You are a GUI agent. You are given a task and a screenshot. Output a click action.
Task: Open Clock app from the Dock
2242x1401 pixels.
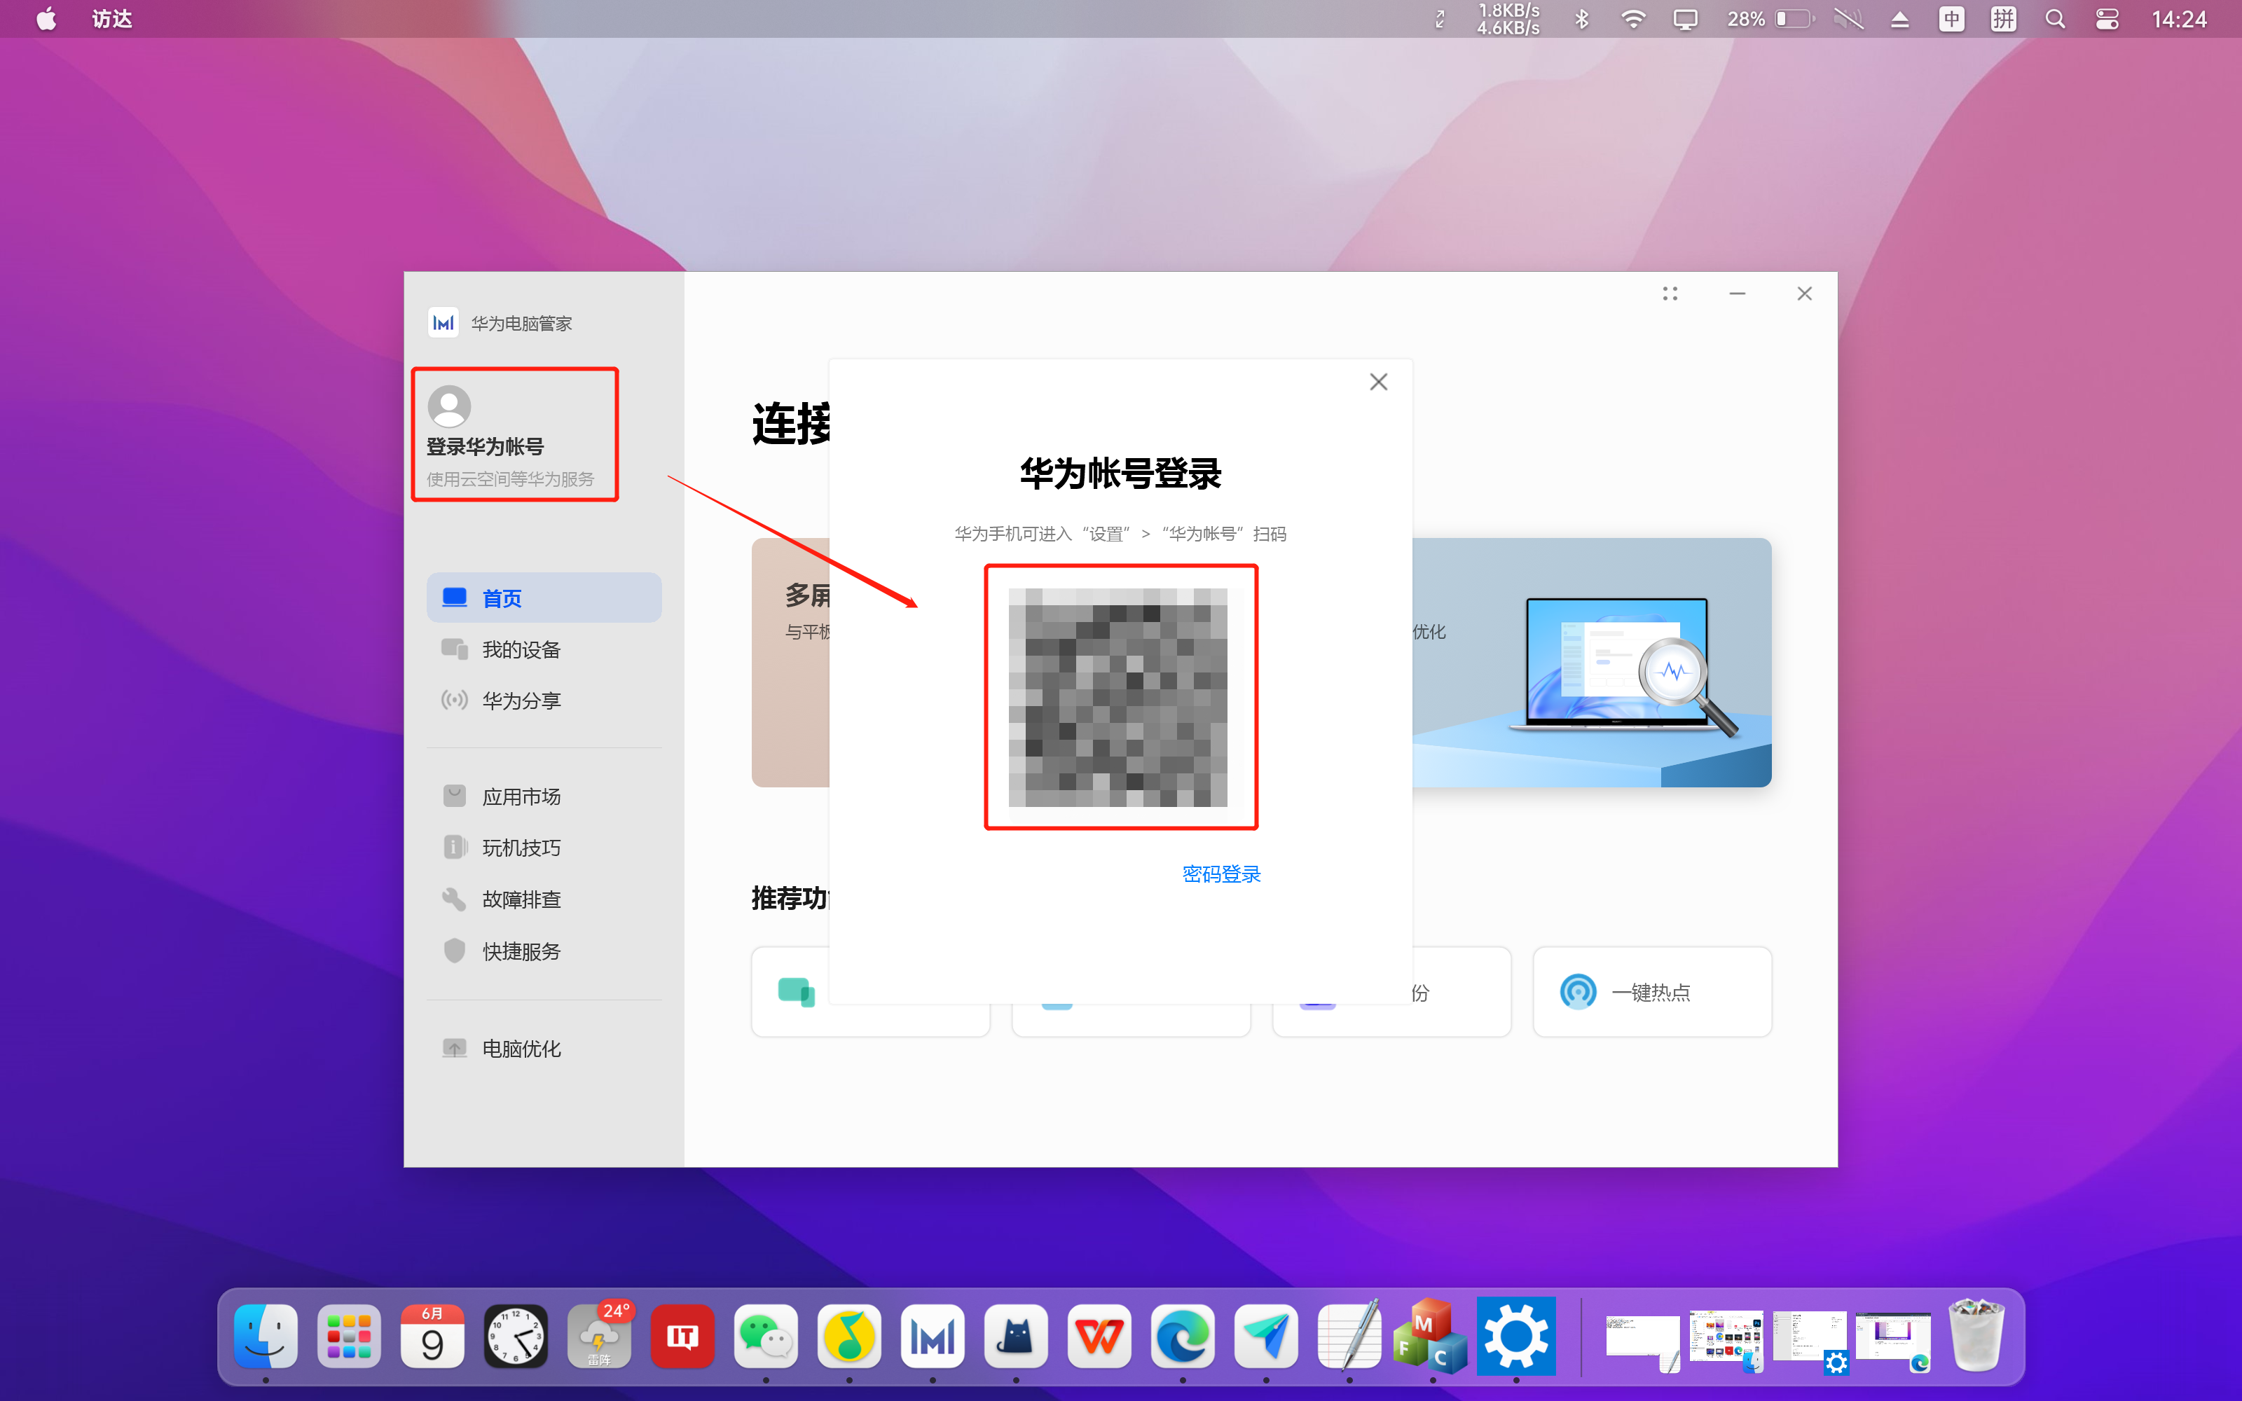(x=516, y=1335)
